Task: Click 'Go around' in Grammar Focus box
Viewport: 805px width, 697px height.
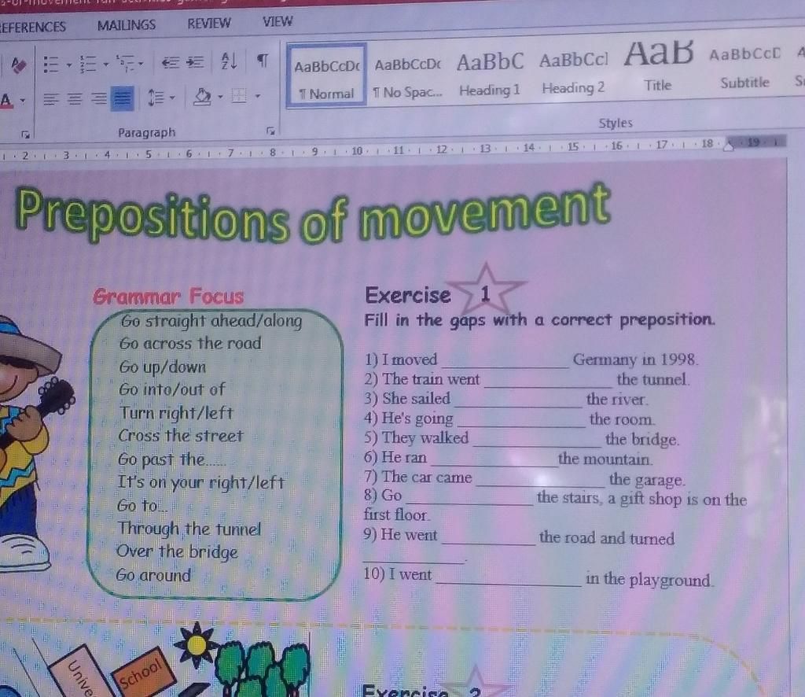Action: (153, 575)
